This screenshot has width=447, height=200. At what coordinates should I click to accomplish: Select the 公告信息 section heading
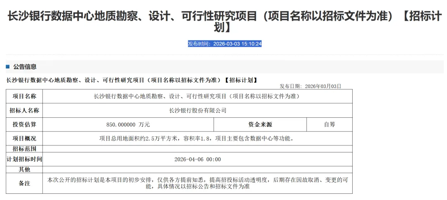coord(25,67)
